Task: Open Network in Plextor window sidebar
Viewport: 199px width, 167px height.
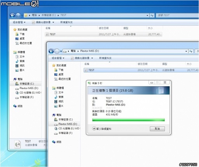Action: click(57, 142)
